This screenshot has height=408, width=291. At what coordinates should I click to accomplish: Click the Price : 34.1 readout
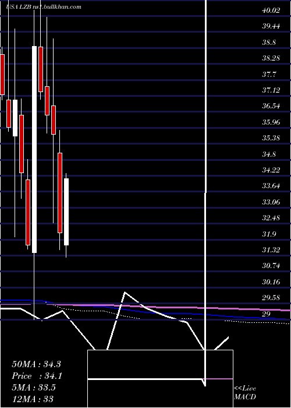[x=37, y=376]
